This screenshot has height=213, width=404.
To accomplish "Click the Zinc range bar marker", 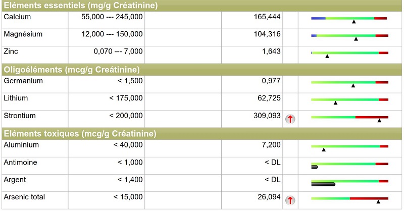I will 327,56.
